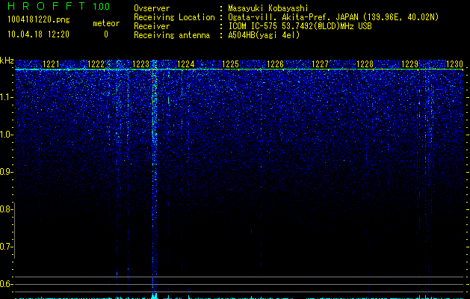This screenshot has width=470, height=299.
Task: Click the 1226 time marker
Action: tap(275, 64)
